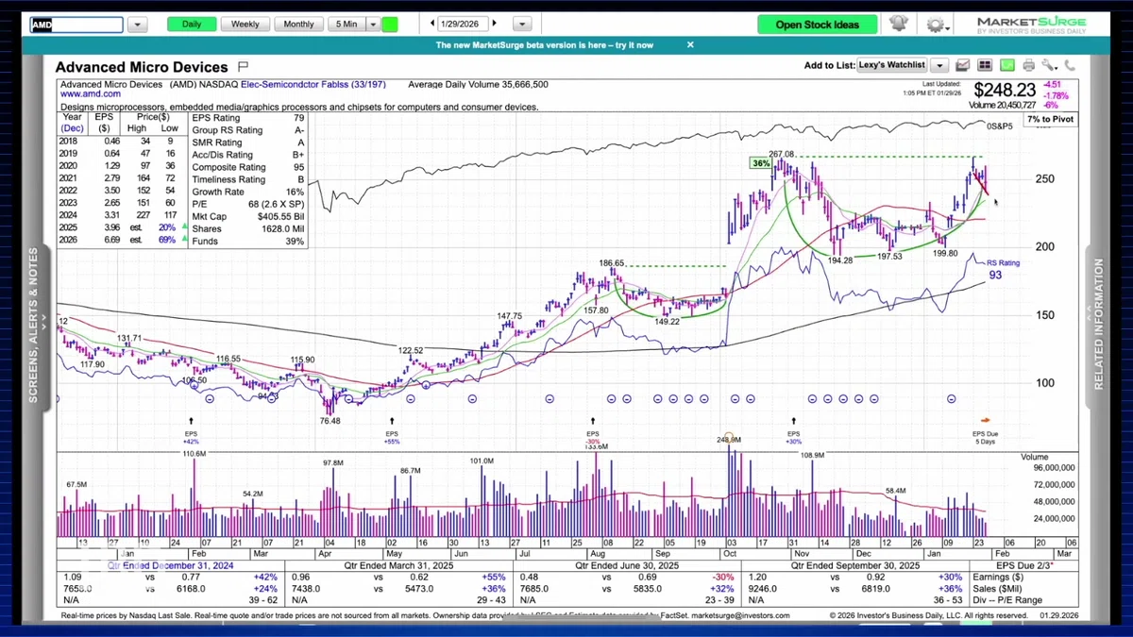Click the 267.08 high price label
The image size is (1133, 637).
pyautogui.click(x=782, y=154)
